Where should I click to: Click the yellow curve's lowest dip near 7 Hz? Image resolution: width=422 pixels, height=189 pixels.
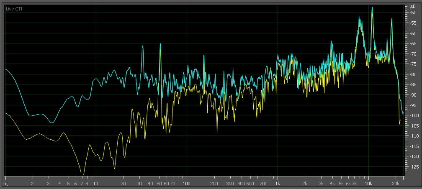pos(83,174)
